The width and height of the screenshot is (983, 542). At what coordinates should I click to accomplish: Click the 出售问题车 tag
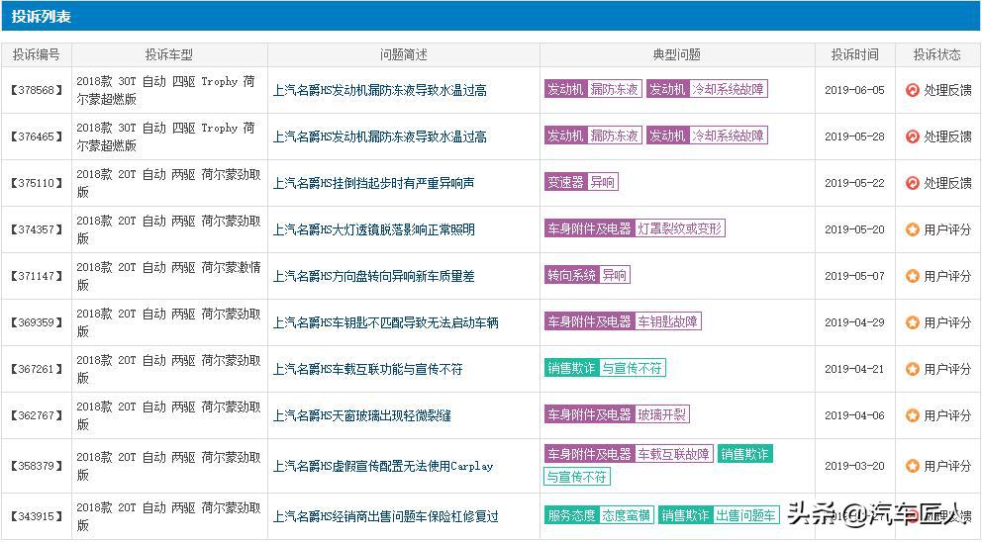(745, 515)
